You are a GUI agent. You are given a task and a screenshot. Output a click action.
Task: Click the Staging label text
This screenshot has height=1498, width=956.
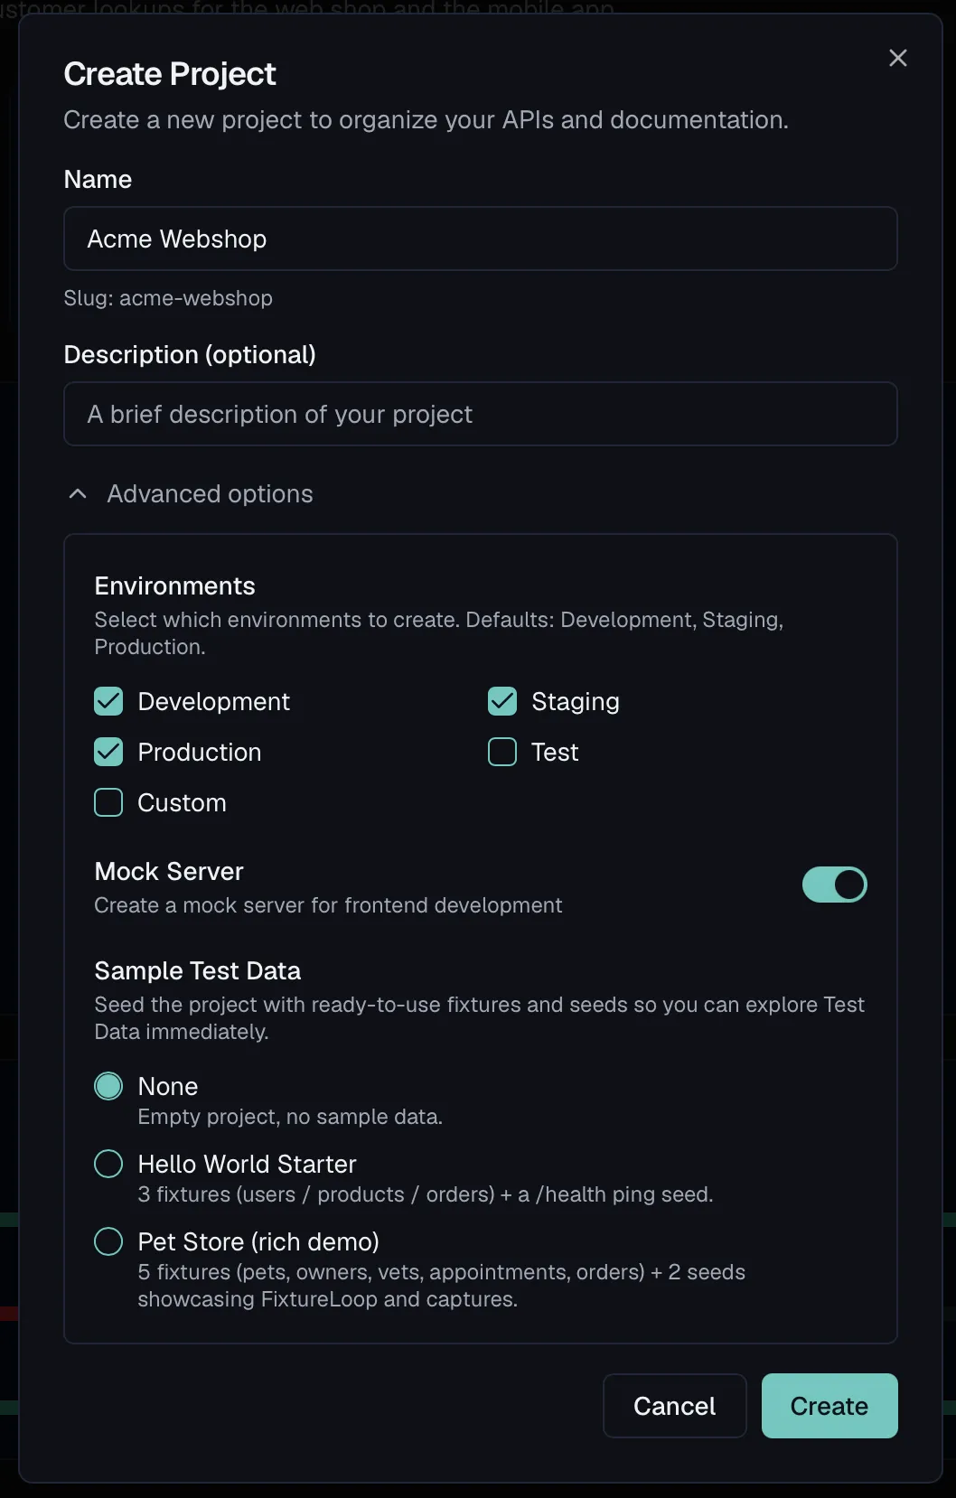(x=576, y=701)
